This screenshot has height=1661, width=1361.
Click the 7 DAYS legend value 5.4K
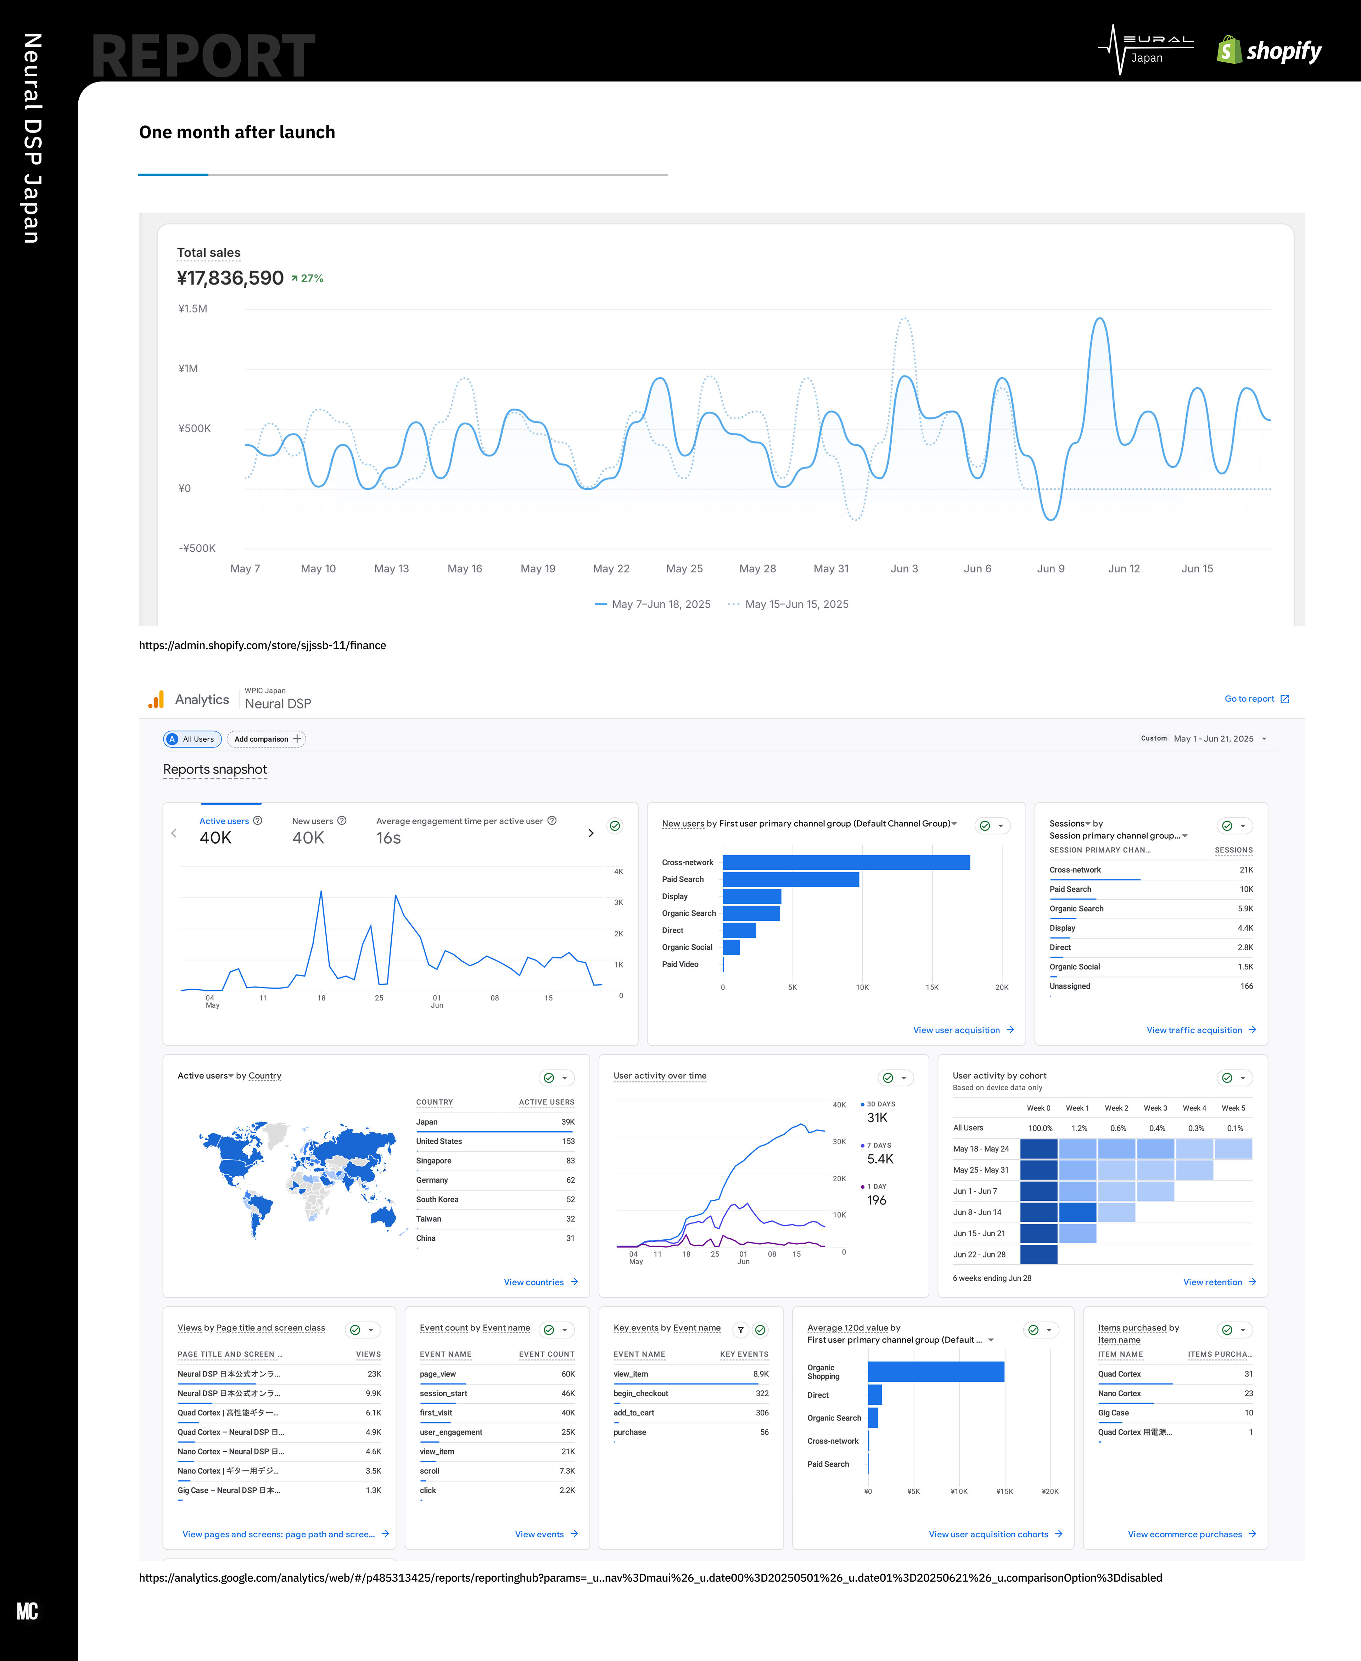[880, 1159]
